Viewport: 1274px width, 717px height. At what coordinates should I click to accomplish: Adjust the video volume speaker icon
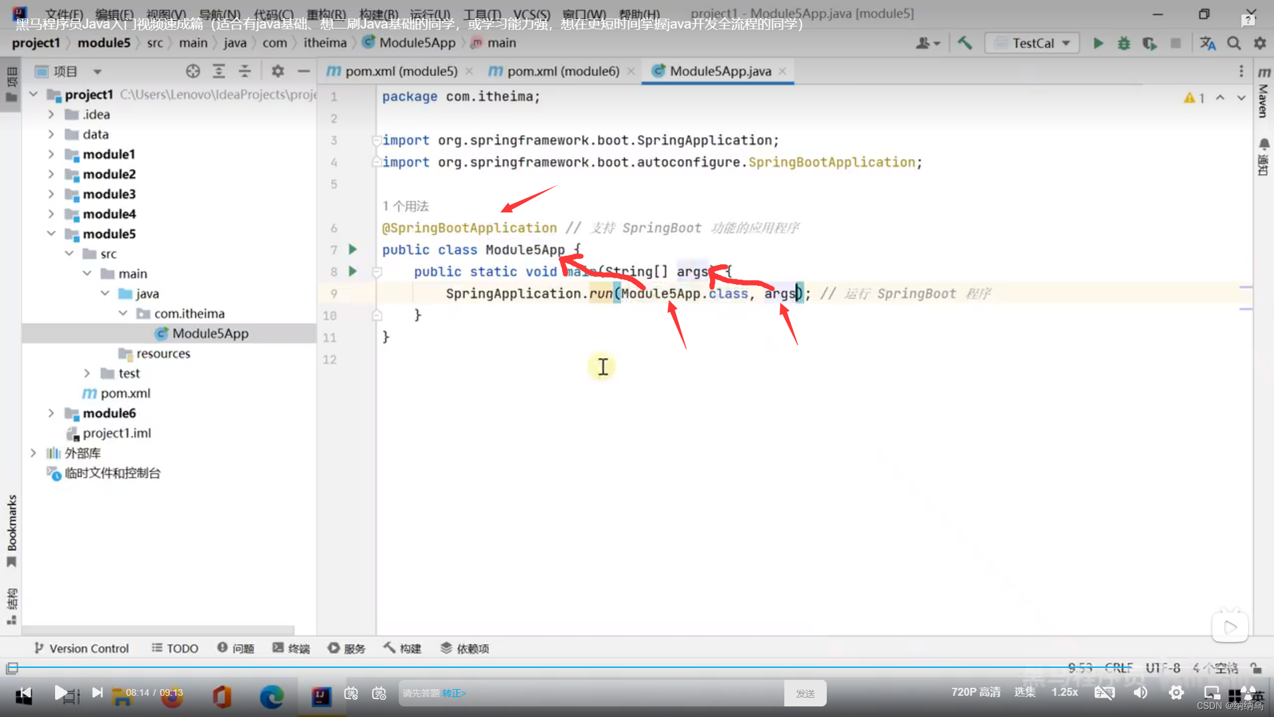coord(1141,693)
